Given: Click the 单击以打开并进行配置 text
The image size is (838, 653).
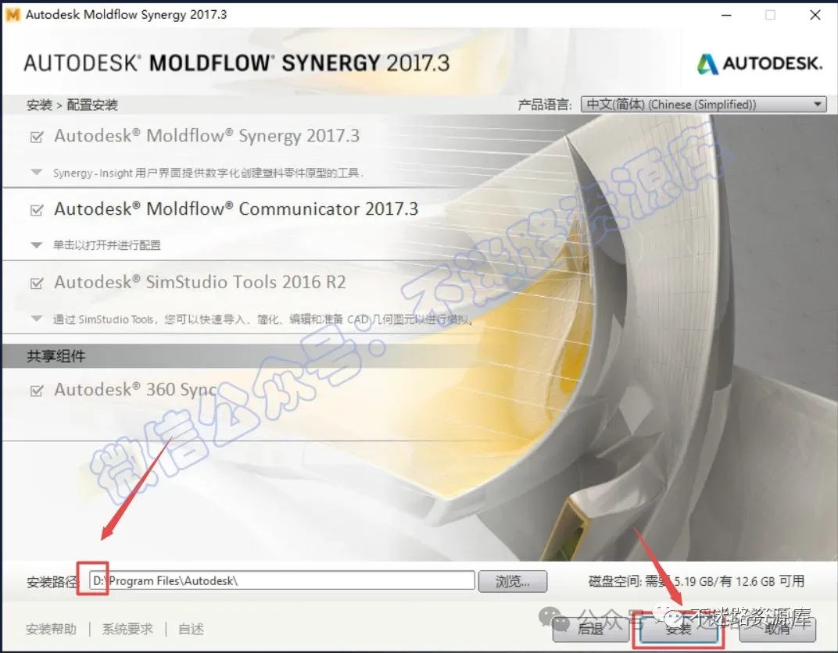Looking at the screenshot, I should click(107, 245).
